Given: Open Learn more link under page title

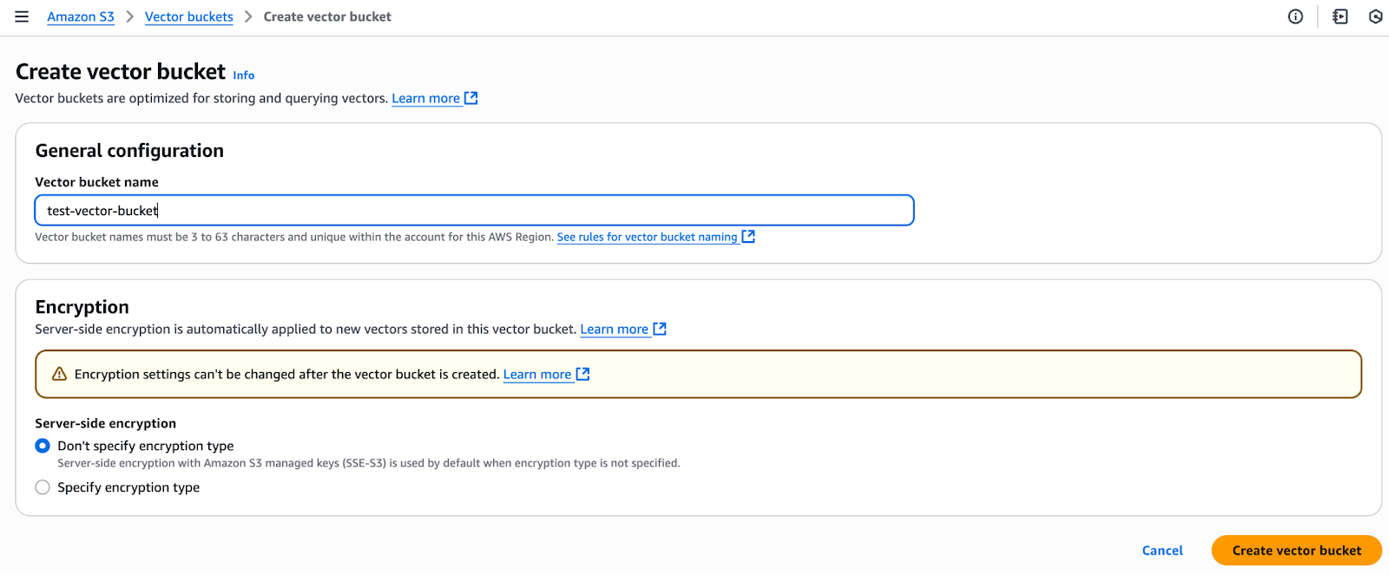Looking at the screenshot, I should click(426, 98).
